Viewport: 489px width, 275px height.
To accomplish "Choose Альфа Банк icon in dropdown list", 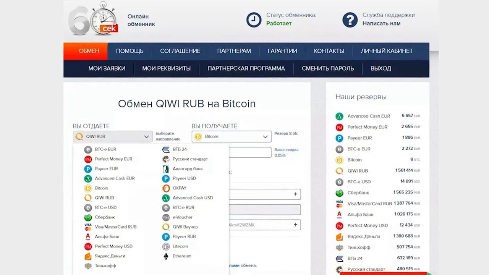I will click(88, 237).
